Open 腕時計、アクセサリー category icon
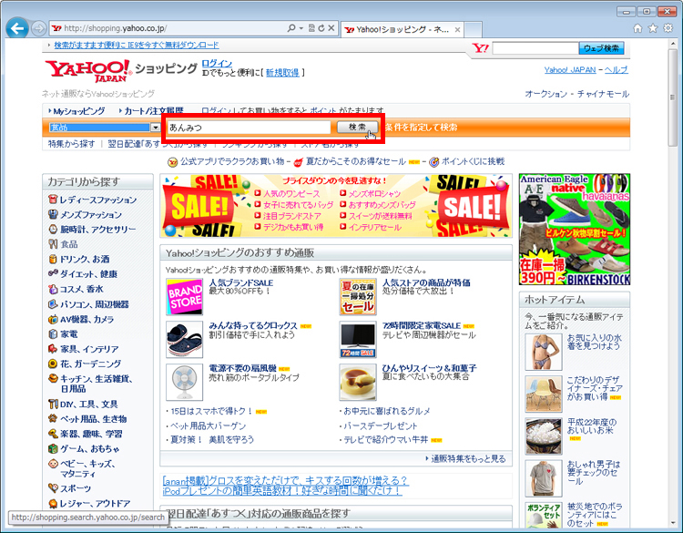The height and width of the screenshot is (533, 683). [x=53, y=230]
